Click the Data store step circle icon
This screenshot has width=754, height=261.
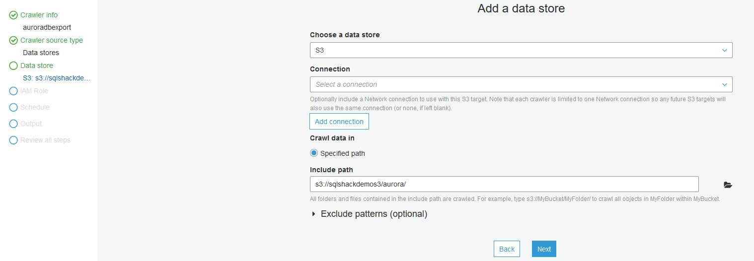(x=13, y=66)
